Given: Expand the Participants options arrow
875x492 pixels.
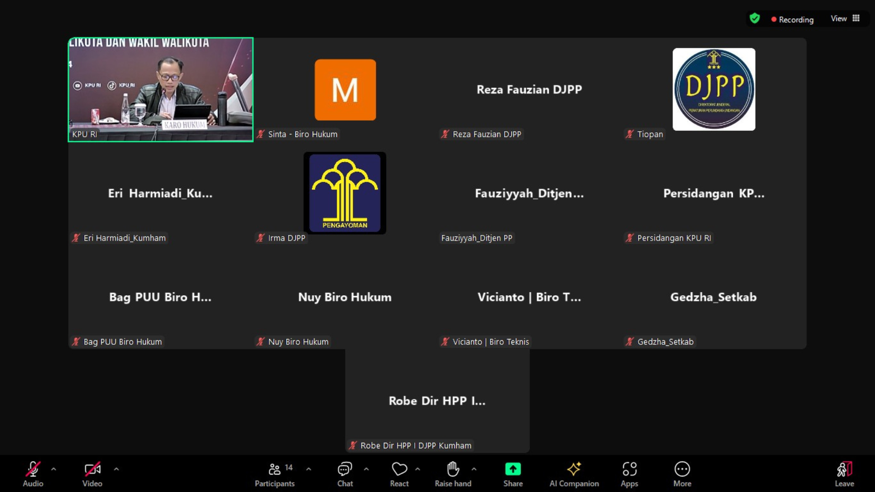Looking at the screenshot, I should [309, 469].
